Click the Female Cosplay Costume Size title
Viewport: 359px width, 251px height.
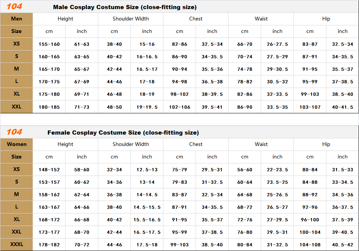point(123,133)
